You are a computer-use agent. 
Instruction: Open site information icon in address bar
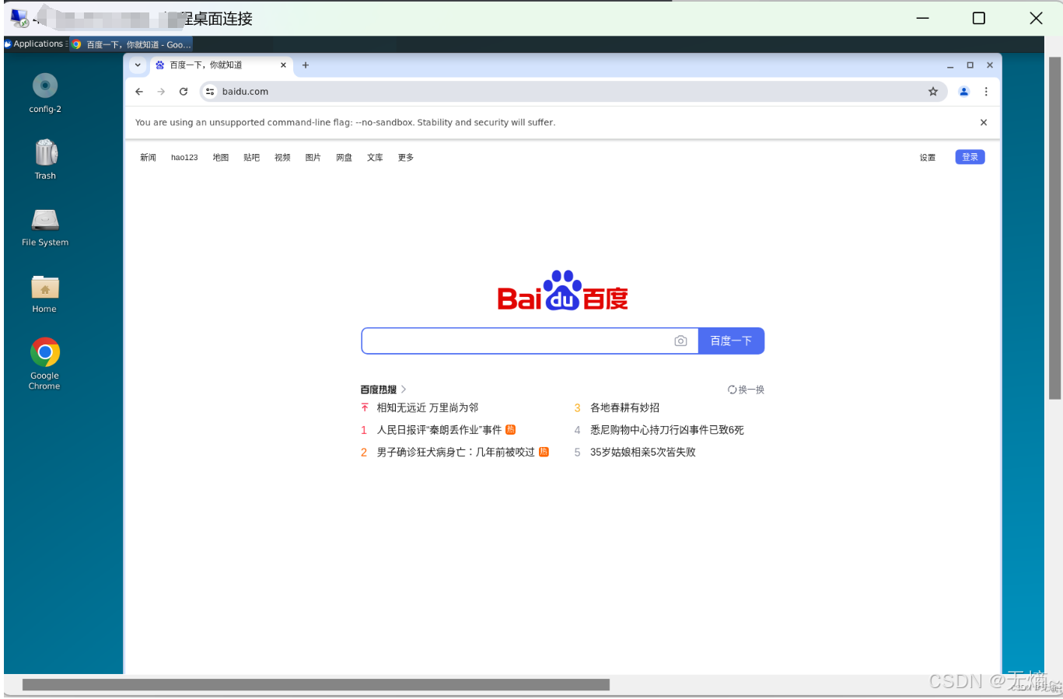click(x=210, y=92)
